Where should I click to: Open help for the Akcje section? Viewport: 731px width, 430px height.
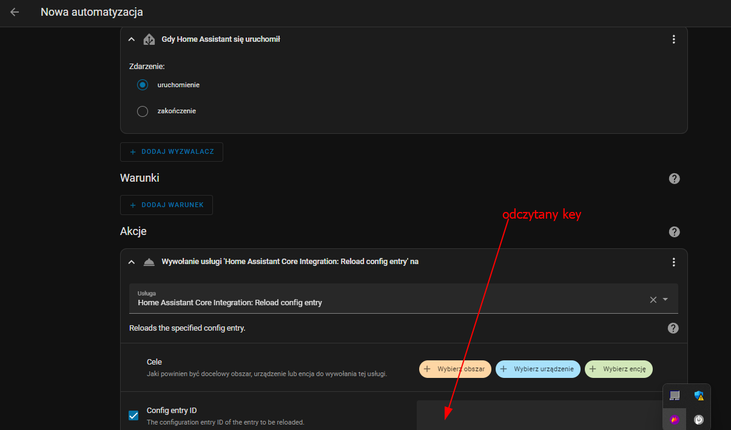pos(674,232)
